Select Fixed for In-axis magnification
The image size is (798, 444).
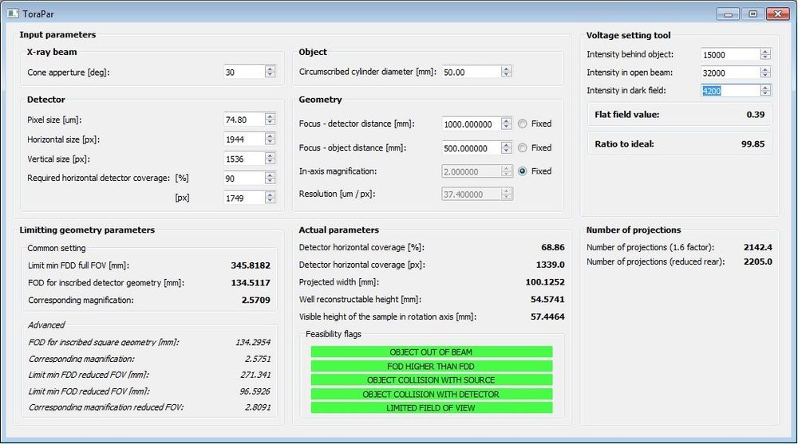[x=523, y=171]
